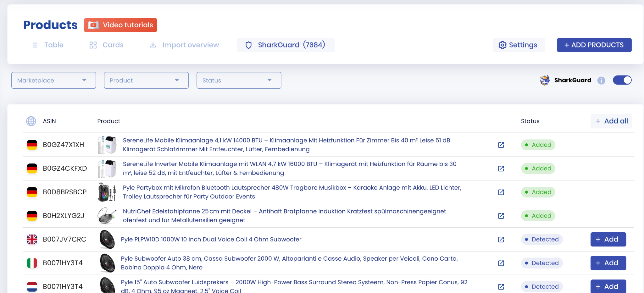Click the SereneLife 14000 BTU product thumbnail
Viewport: 644px width, 293px height.
(x=107, y=145)
